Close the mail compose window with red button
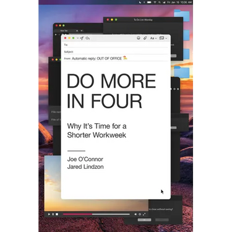This screenshot has width=232, height=232. click(x=66, y=38)
